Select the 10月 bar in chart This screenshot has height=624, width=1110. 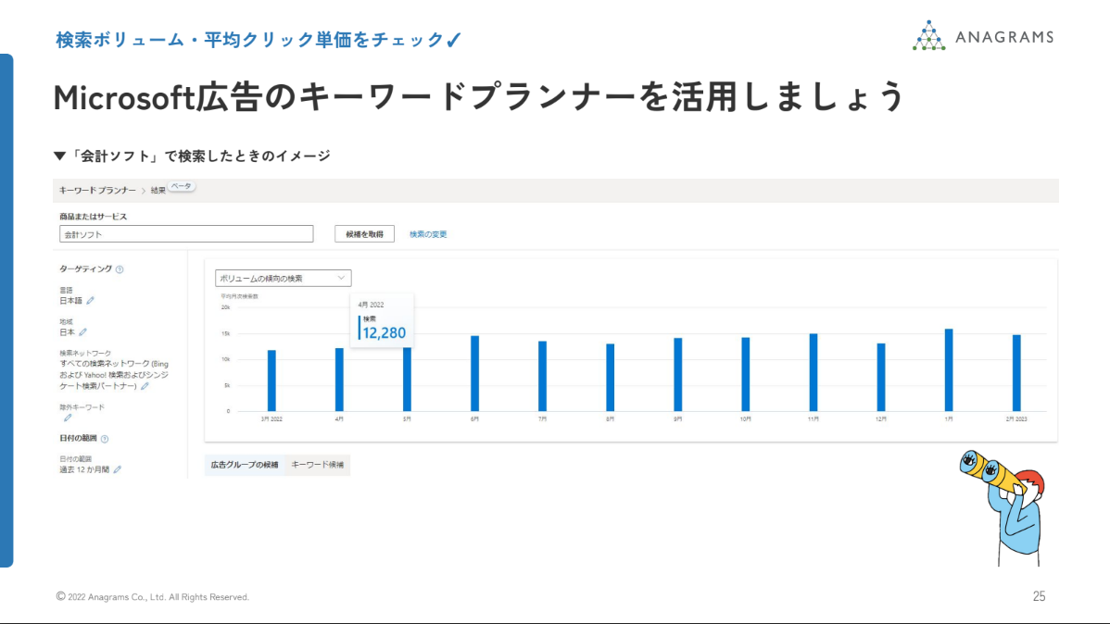[x=746, y=374]
